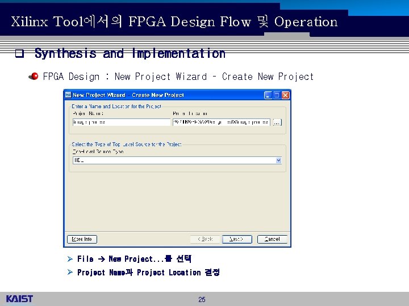Minimize the New Project Wizard window
The height and width of the screenshot is (306, 409).
(268, 95)
